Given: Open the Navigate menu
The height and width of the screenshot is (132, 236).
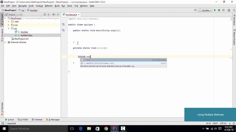Looking at the screenshot, I should pyautogui.click(x=22, y=6).
